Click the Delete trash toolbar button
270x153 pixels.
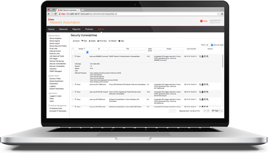click(x=92, y=41)
